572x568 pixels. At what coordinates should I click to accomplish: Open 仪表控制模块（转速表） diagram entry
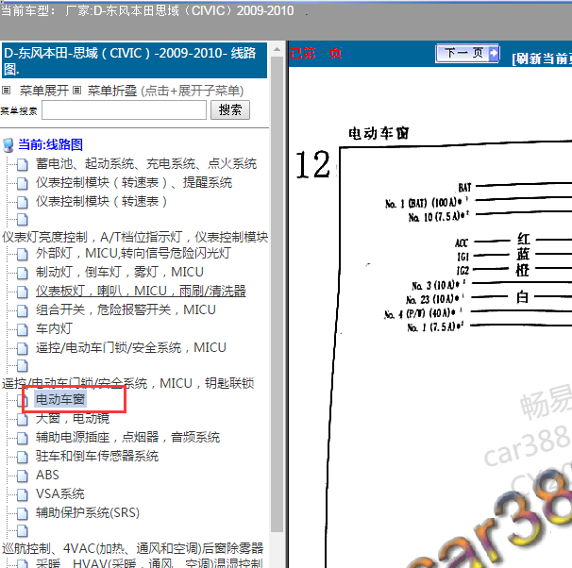[x=101, y=201]
